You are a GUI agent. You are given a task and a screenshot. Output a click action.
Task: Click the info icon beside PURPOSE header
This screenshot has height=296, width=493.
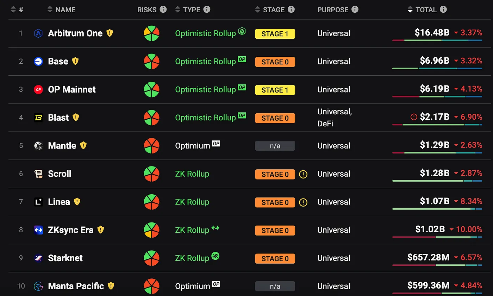[x=355, y=10]
